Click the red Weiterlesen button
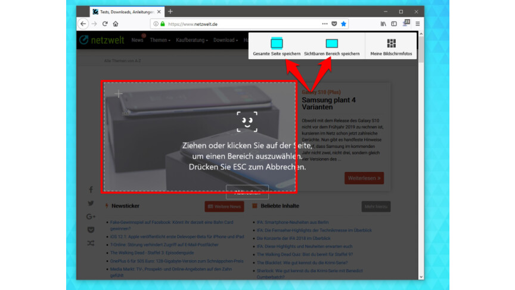This screenshot has width=515, height=290. (x=364, y=178)
